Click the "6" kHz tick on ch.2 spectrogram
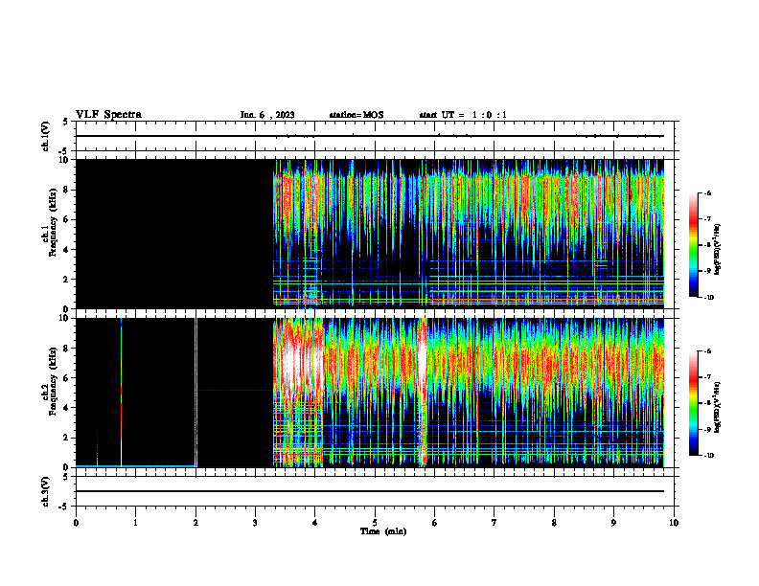 tap(66, 378)
